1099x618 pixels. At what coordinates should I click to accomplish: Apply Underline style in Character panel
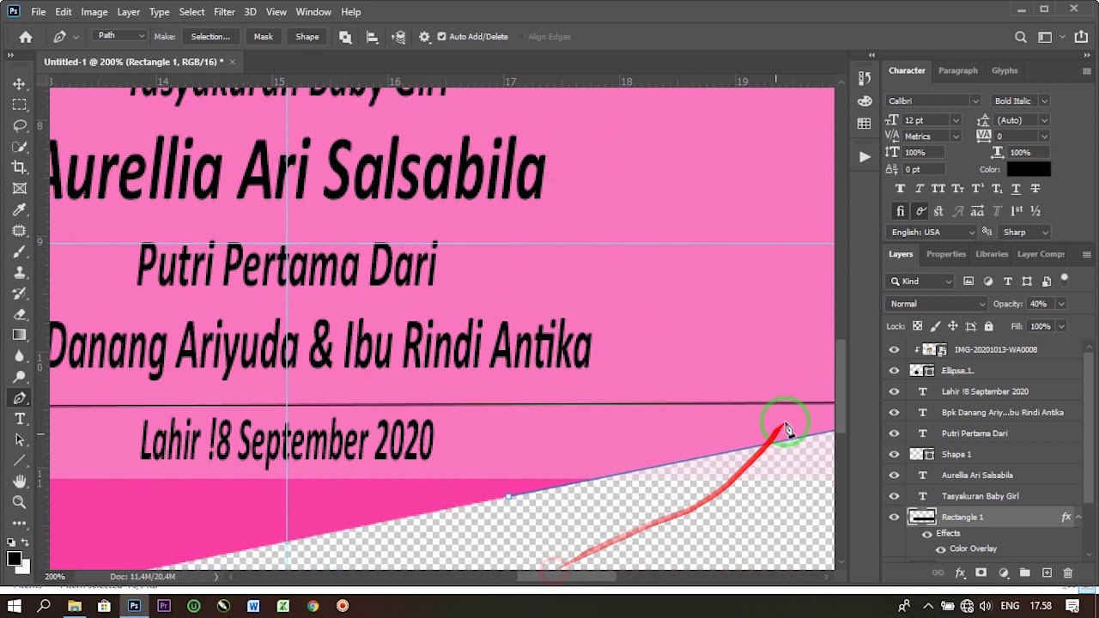click(1016, 189)
